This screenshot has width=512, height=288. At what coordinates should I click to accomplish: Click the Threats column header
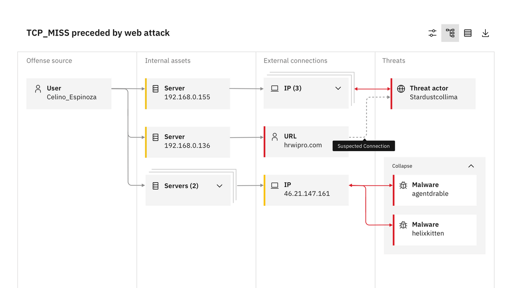(x=393, y=60)
